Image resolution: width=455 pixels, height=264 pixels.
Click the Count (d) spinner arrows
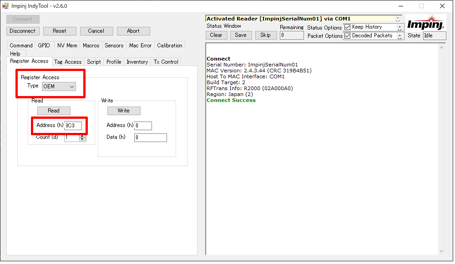tap(82, 137)
